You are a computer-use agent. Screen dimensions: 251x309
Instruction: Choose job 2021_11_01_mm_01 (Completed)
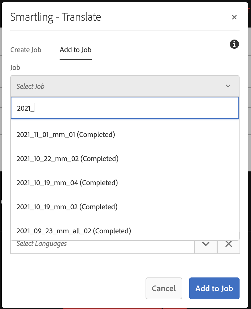66,134
